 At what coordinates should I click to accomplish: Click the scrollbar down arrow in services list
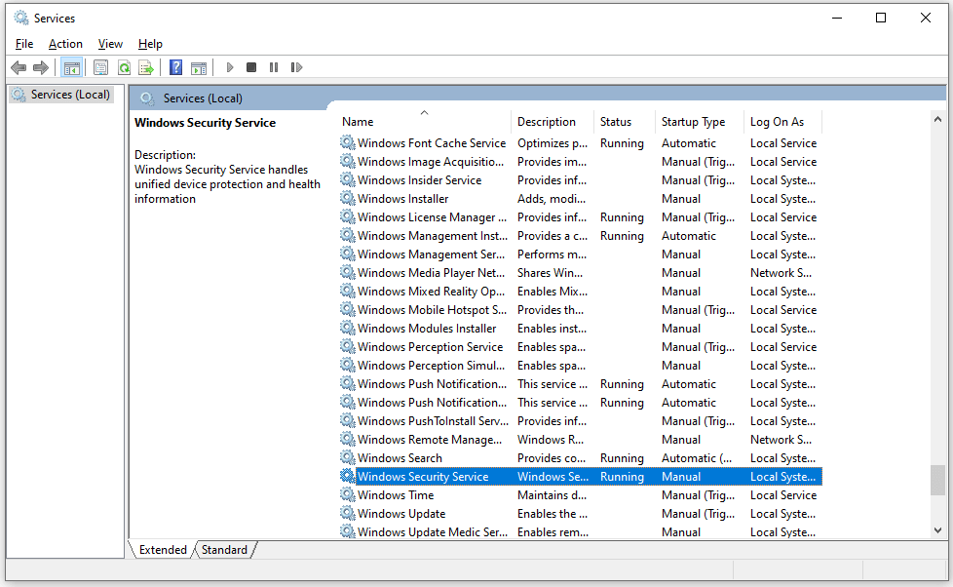[937, 530]
